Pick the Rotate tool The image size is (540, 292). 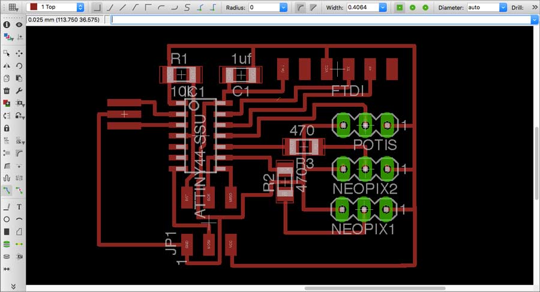(19, 66)
